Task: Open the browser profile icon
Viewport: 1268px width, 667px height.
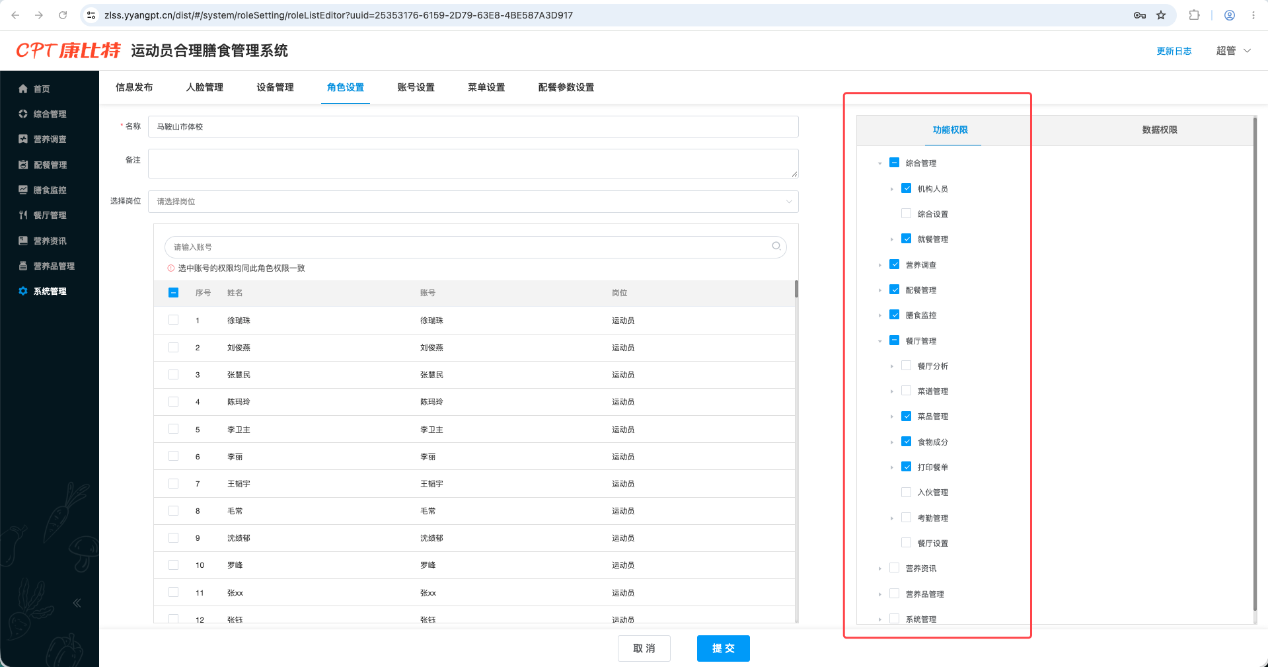Action: click(x=1230, y=15)
